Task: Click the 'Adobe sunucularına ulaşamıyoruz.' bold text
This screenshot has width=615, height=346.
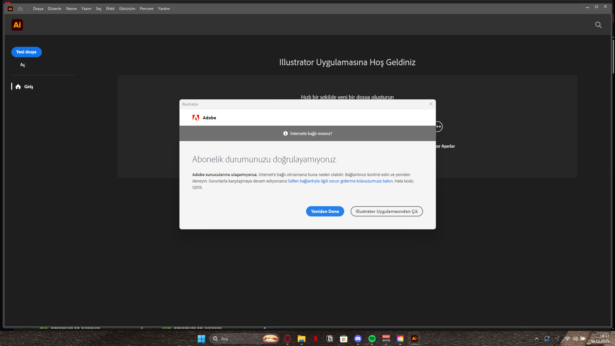Action: (225, 175)
